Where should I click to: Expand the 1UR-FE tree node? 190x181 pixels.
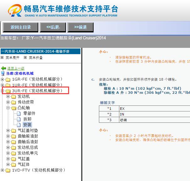(x=2, y=85)
